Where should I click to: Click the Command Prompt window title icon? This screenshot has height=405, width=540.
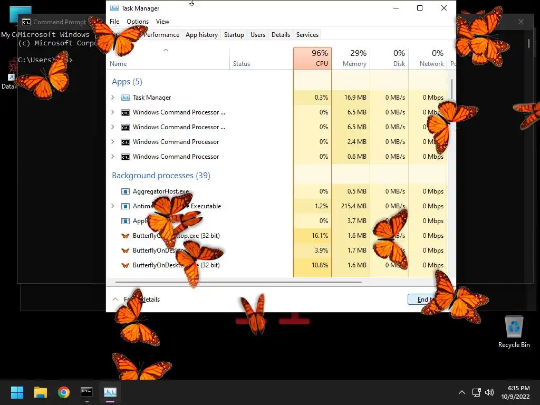tap(26, 22)
